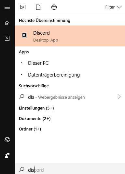Open Dieser PC app result

click(x=70, y=63)
